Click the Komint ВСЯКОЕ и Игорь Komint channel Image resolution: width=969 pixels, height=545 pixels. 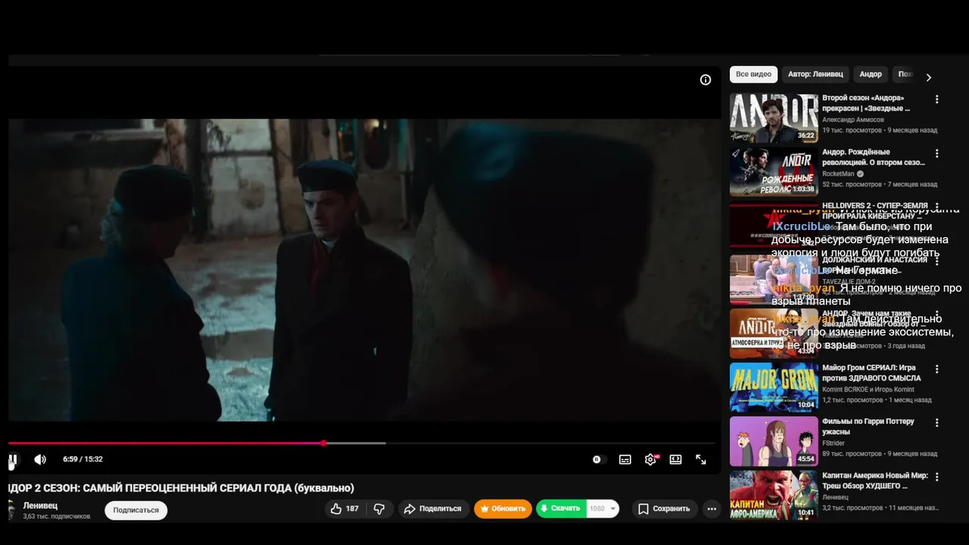pos(868,389)
